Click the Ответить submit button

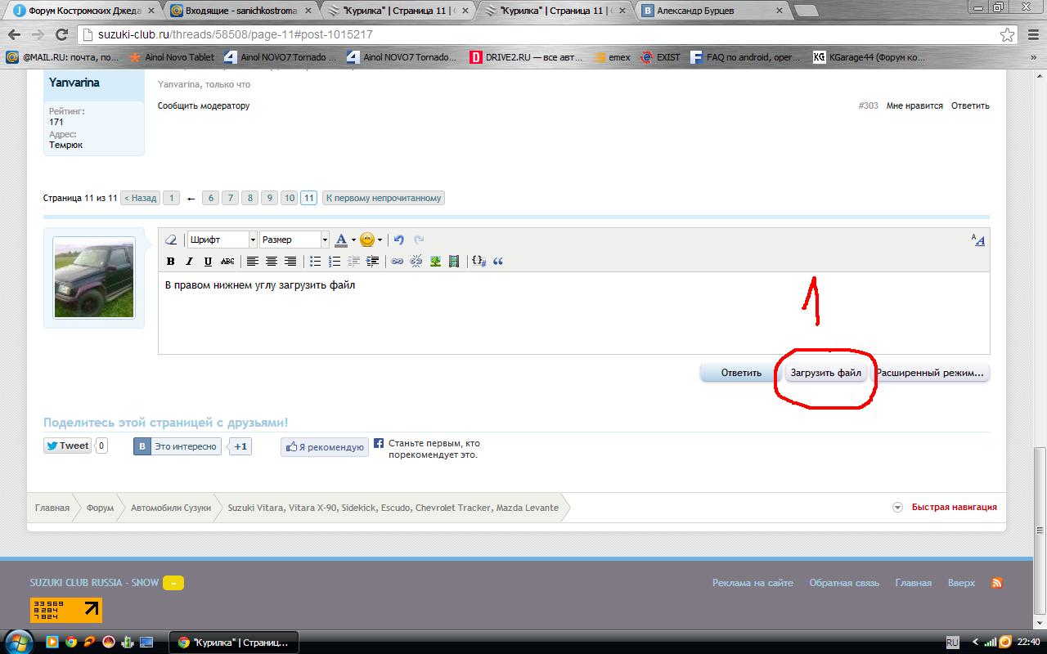(740, 373)
